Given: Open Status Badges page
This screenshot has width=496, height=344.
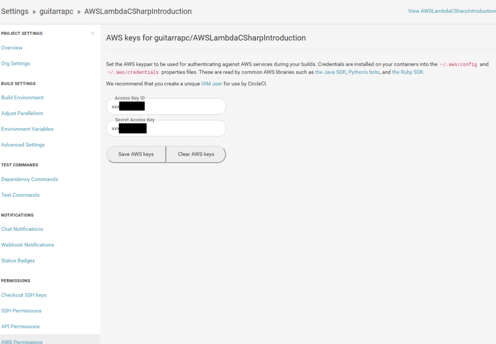Looking at the screenshot, I should [x=18, y=261].
